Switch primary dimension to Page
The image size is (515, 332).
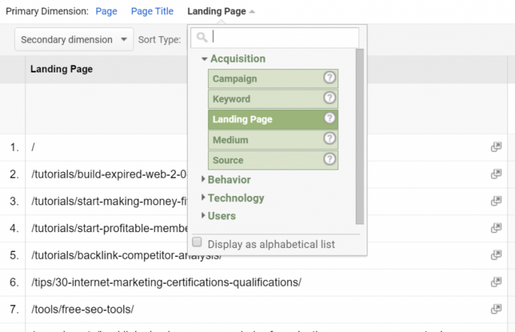106,11
